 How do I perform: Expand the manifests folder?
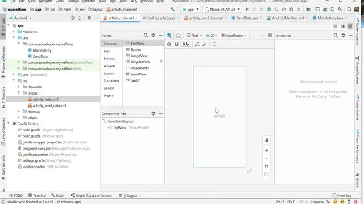(14, 32)
